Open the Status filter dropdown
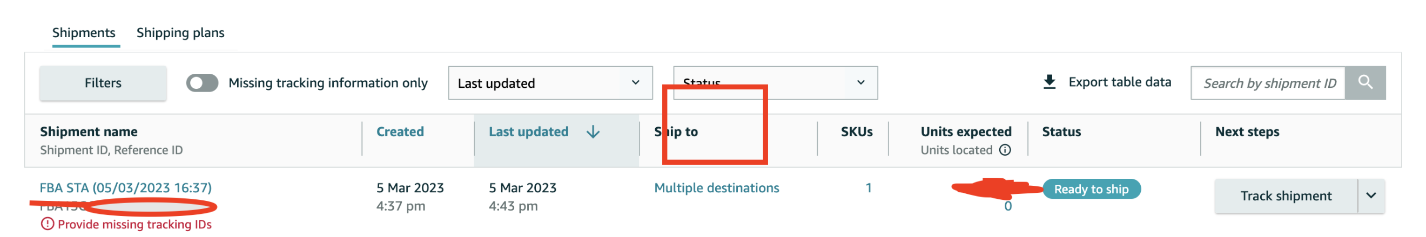 775,83
